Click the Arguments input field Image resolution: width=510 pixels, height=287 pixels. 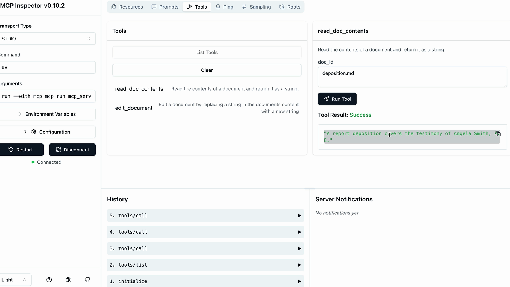coord(47,96)
